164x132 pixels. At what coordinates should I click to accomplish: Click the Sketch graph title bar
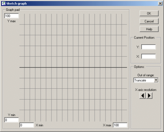(x=82, y=4)
